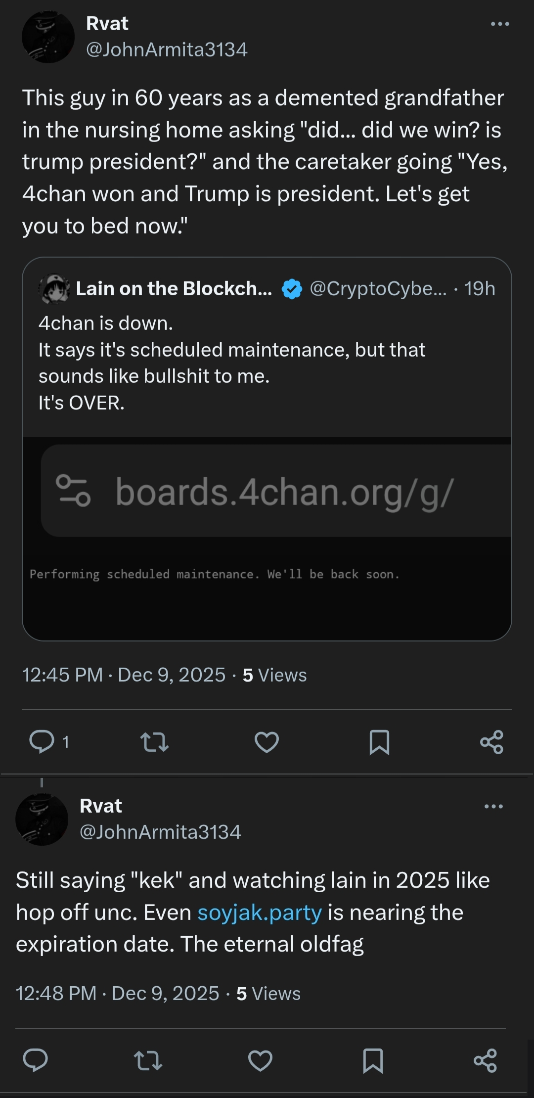Repost the first tweet about nursing home
Viewport: 534px width, 1098px height.
tap(155, 742)
